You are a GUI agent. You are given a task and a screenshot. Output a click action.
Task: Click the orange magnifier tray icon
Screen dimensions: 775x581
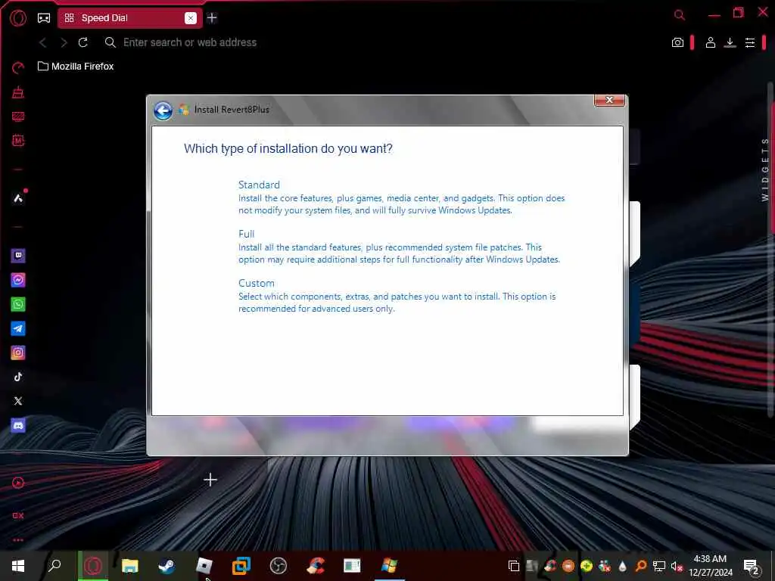(x=640, y=566)
